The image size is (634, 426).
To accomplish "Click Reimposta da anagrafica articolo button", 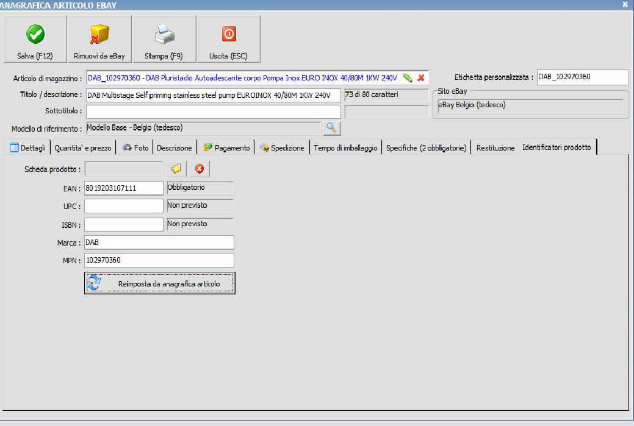I will [160, 283].
